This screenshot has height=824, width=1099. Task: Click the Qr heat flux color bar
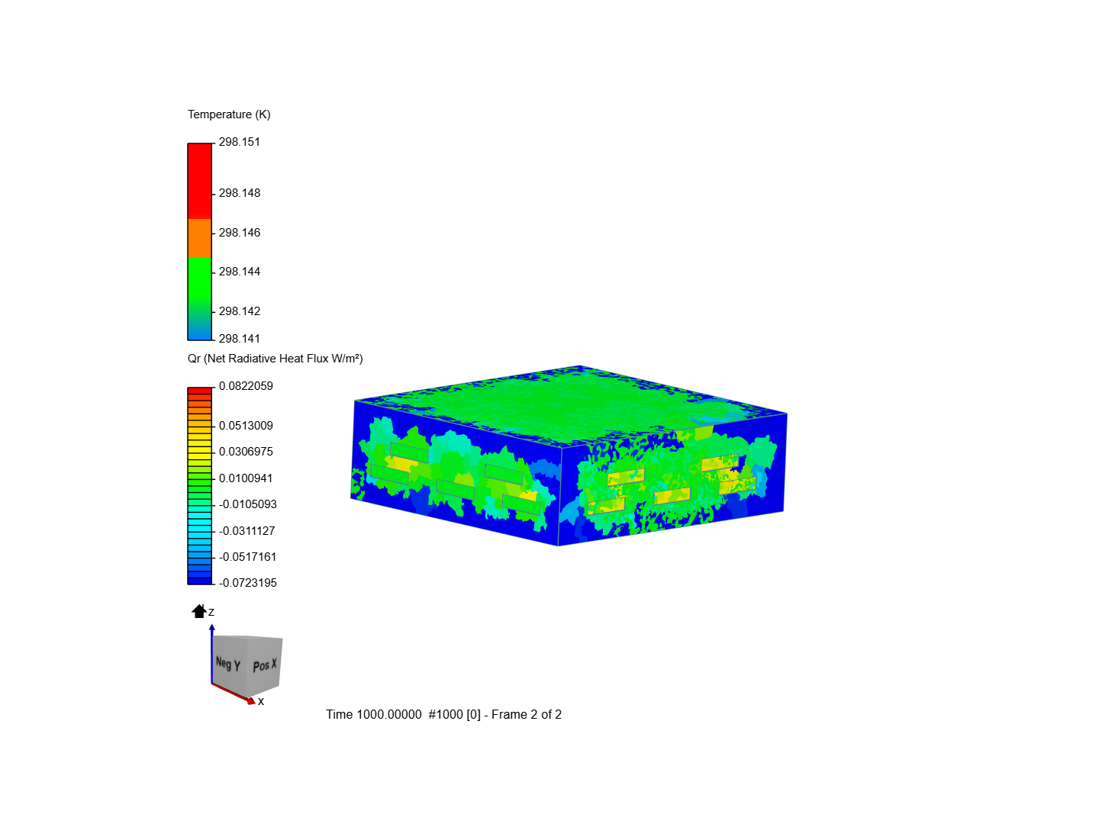pyautogui.click(x=200, y=486)
